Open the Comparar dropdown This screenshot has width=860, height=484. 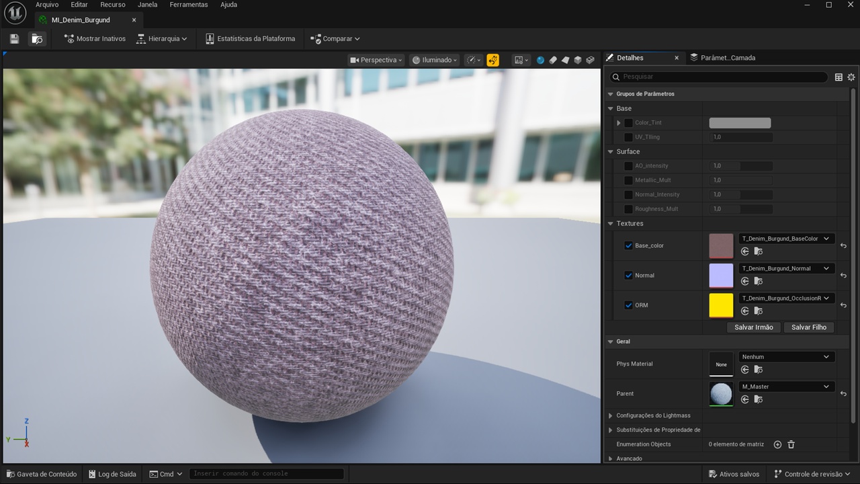335,39
